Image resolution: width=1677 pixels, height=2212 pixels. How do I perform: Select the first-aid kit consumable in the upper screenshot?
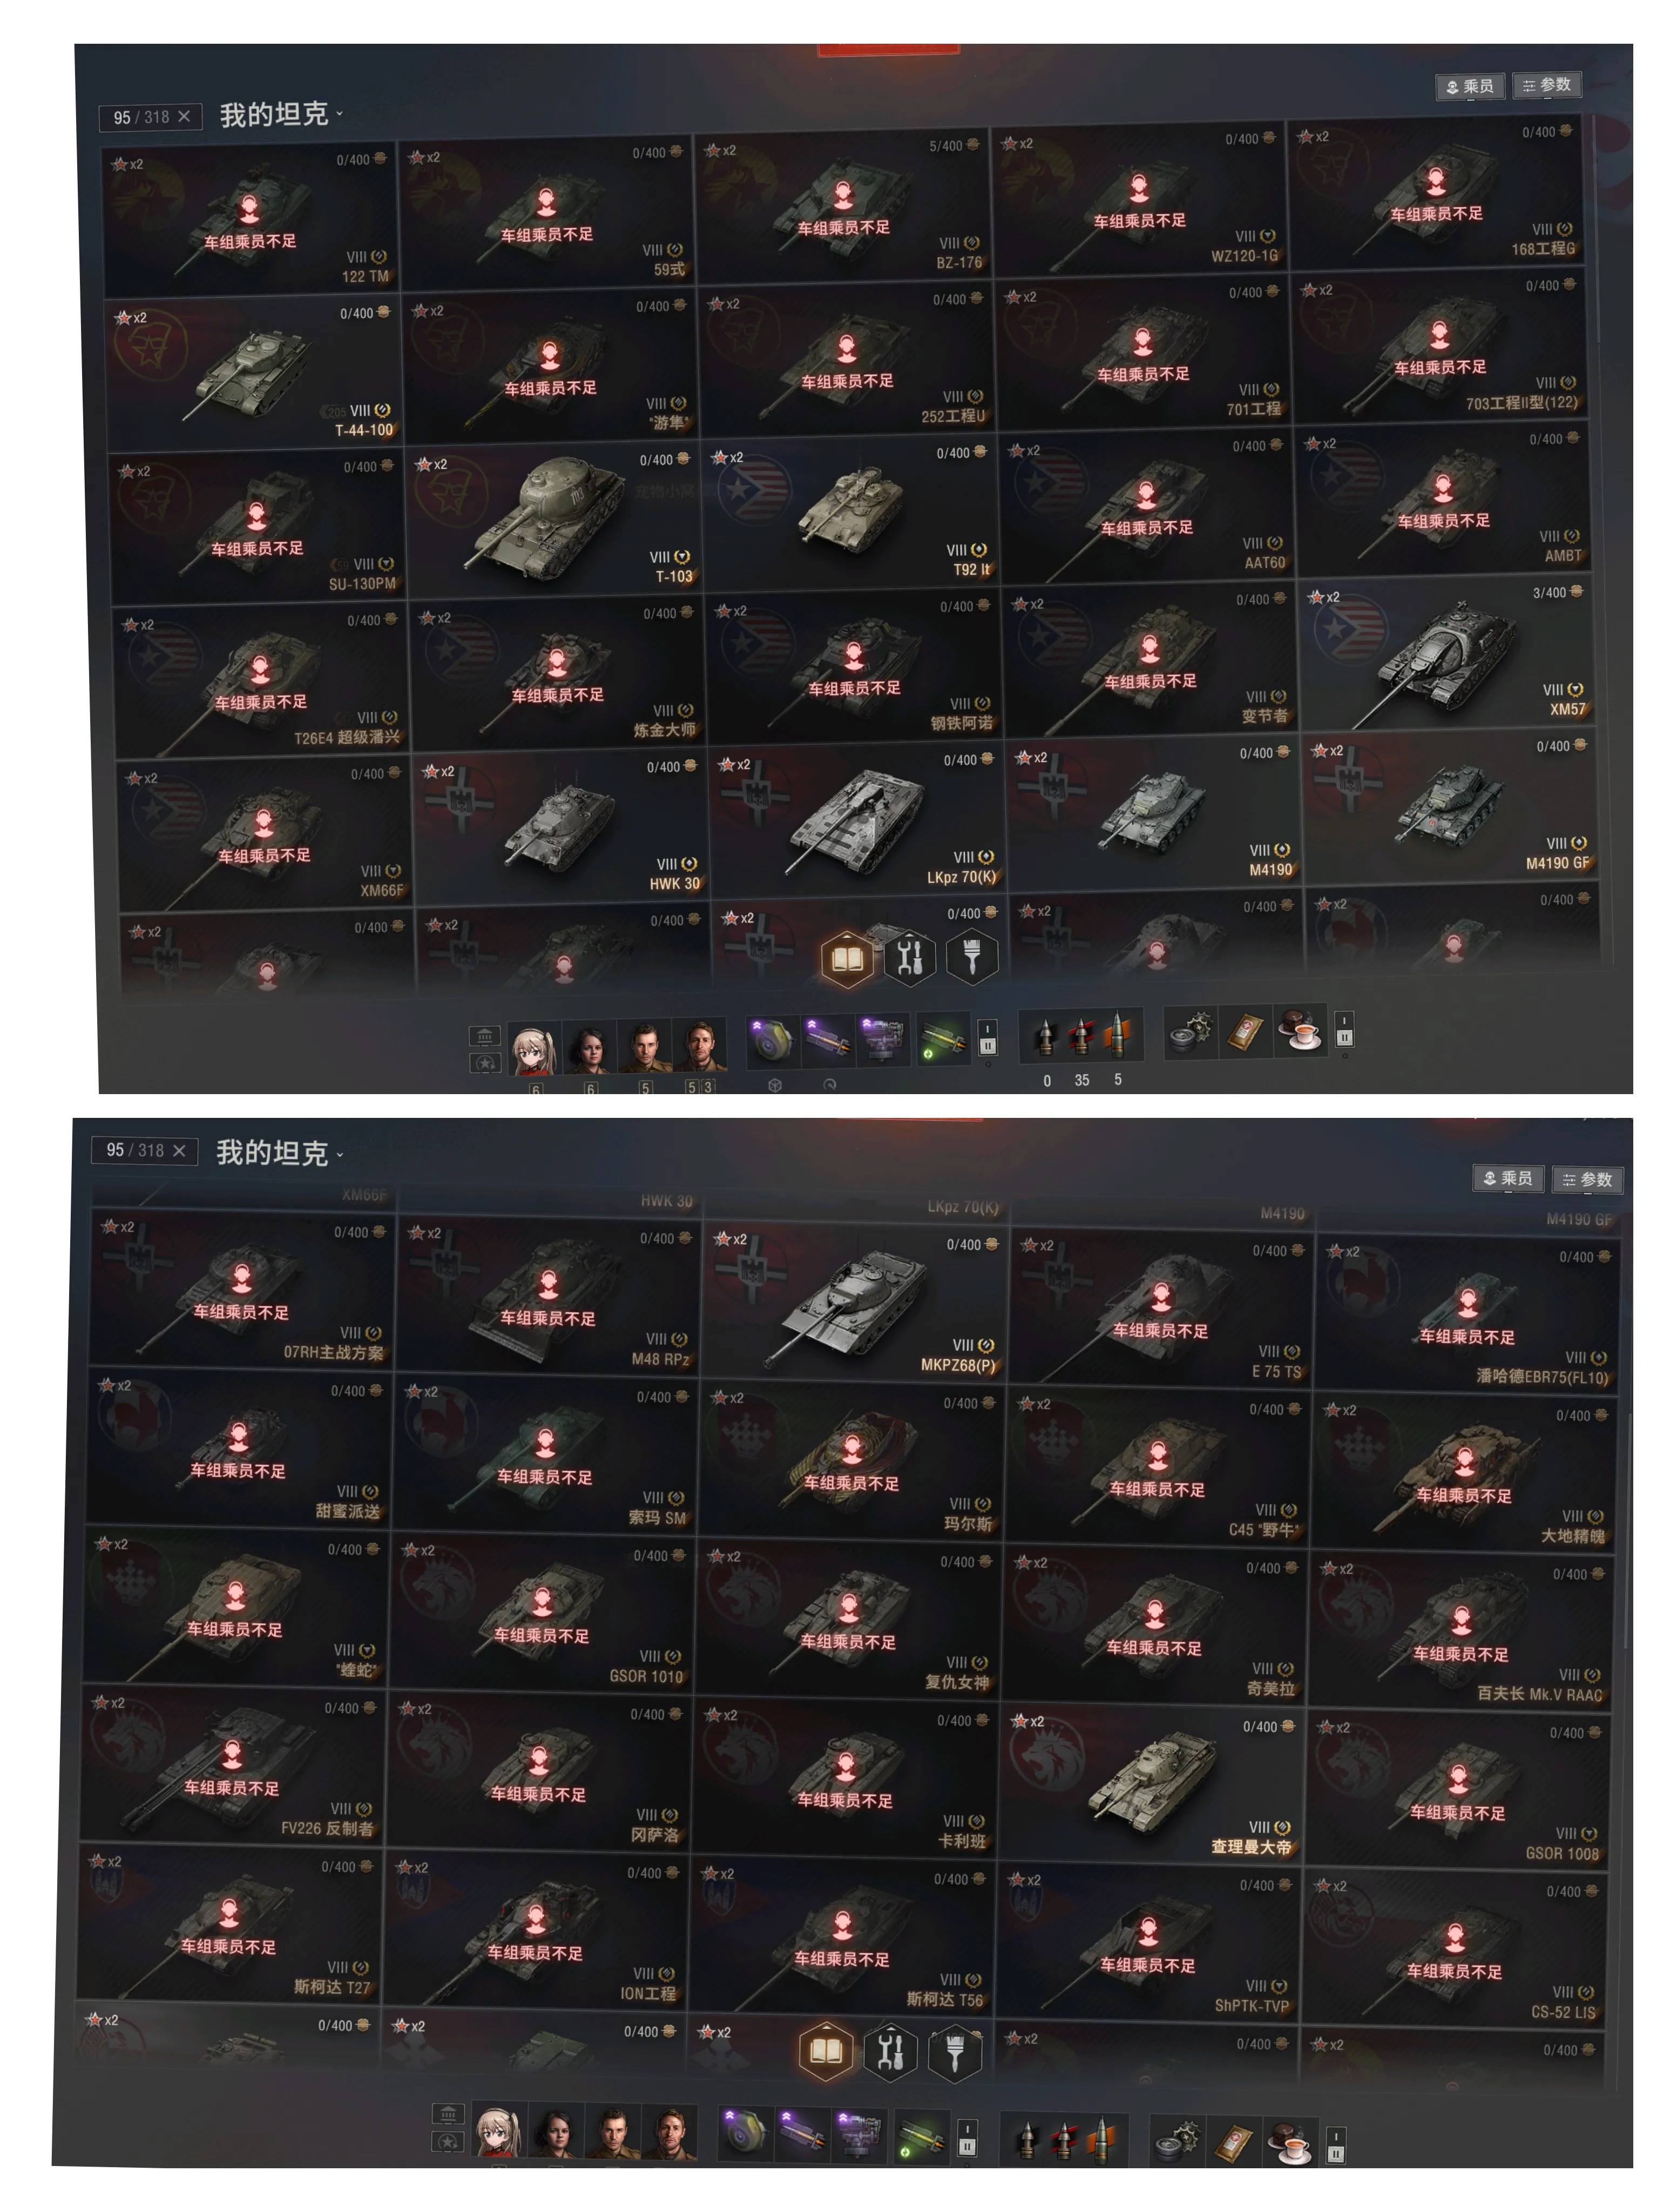[x=1245, y=1031]
